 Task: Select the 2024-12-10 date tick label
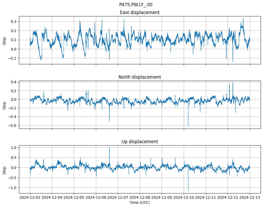(x=184, y=198)
